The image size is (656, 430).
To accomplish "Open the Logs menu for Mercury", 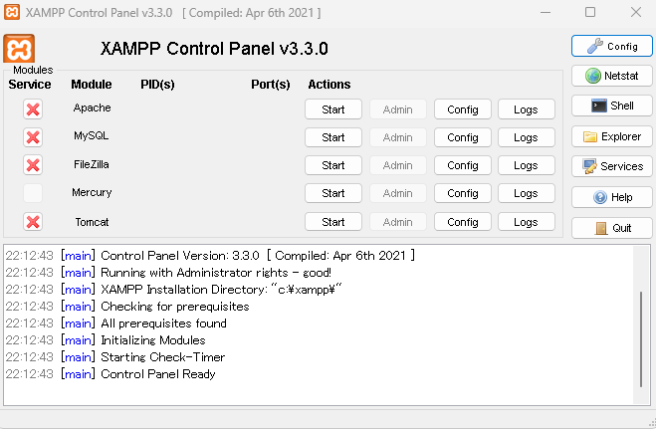I will coord(526,193).
